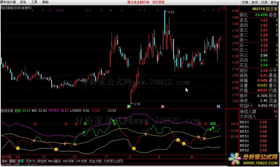Click the 总量 92682 value

click(262, 86)
